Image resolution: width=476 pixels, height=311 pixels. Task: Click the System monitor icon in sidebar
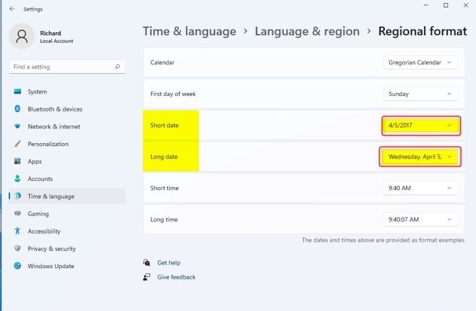point(17,92)
